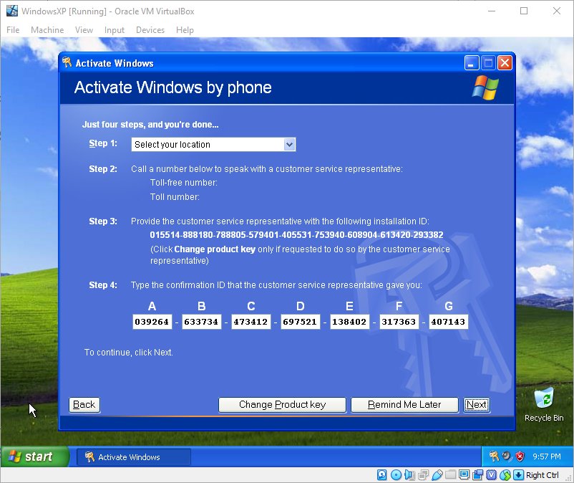This screenshot has width=574, height=483.
Task: Click the display monitor status icon
Action: (x=464, y=475)
